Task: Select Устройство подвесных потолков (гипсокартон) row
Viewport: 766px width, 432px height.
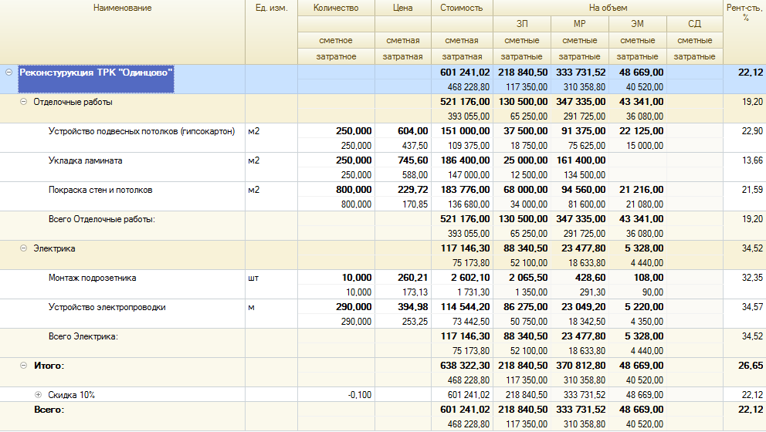Action: point(141,131)
